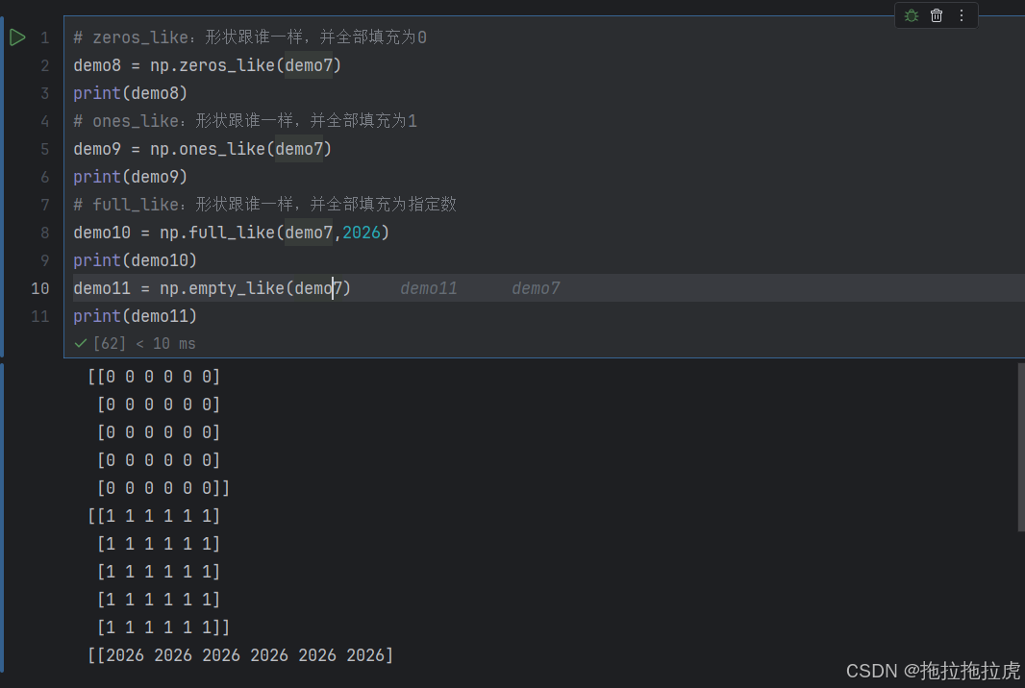Click the output row [1 1 1 1 1 1]]

click(163, 627)
